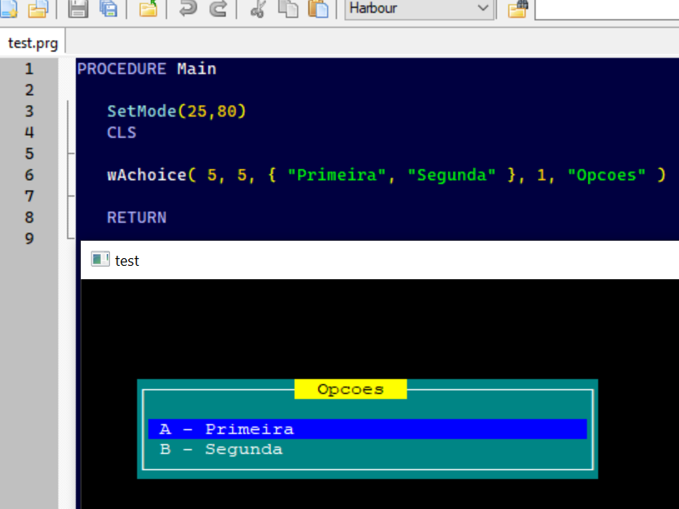
Task: Click the PROCEDURE Main code line
Action: pos(147,69)
